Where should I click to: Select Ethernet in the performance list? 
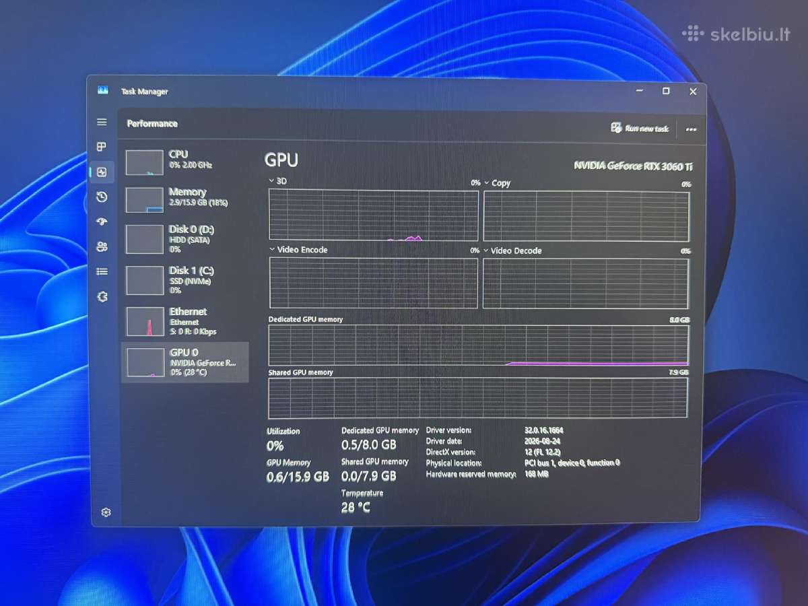pos(185,321)
